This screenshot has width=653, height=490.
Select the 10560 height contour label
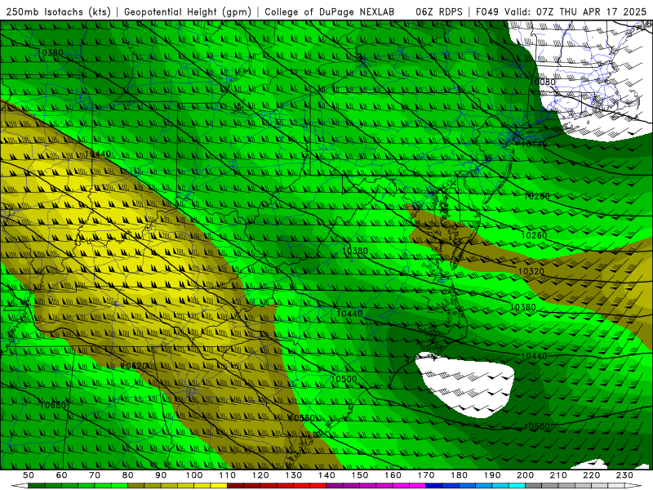(x=301, y=418)
